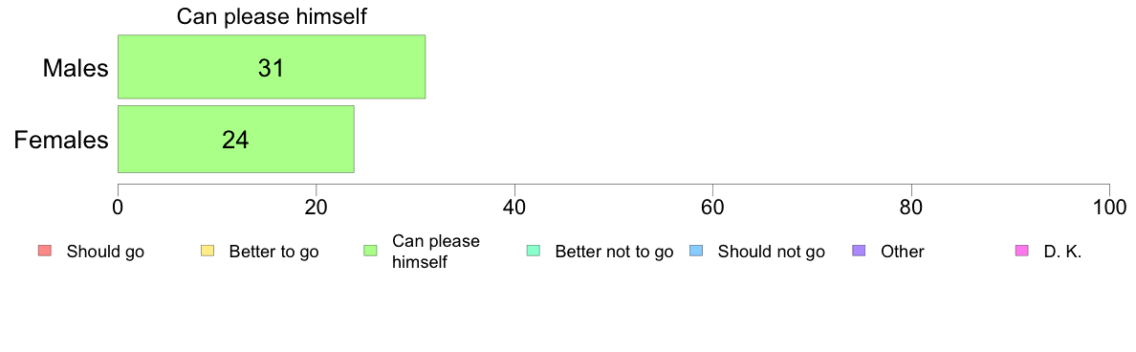This screenshot has width=1136, height=352.
Task: Click the Females bar showing 24
Action: 236,139
